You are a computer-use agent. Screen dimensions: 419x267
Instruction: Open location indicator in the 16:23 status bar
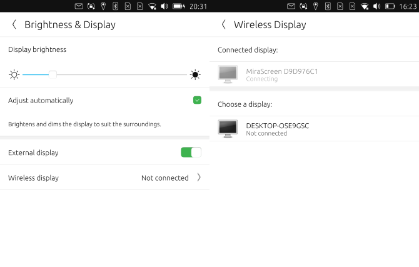tap(316, 6)
